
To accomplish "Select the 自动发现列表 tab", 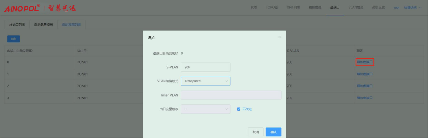I will click(71, 25).
